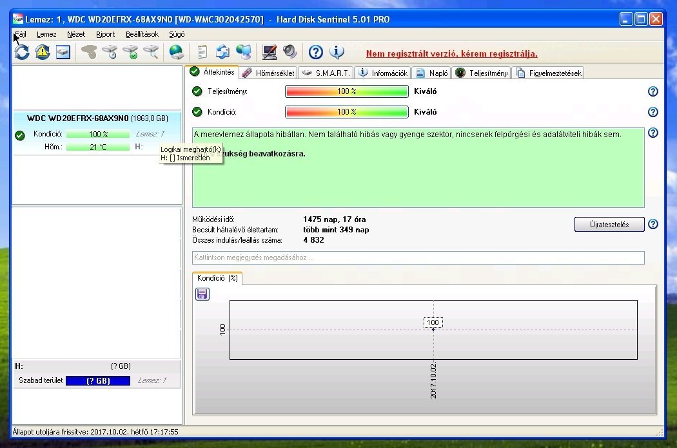This screenshot has width=677, height=448.
Task: Open help via the toolbar question mark
Action: [x=316, y=52]
